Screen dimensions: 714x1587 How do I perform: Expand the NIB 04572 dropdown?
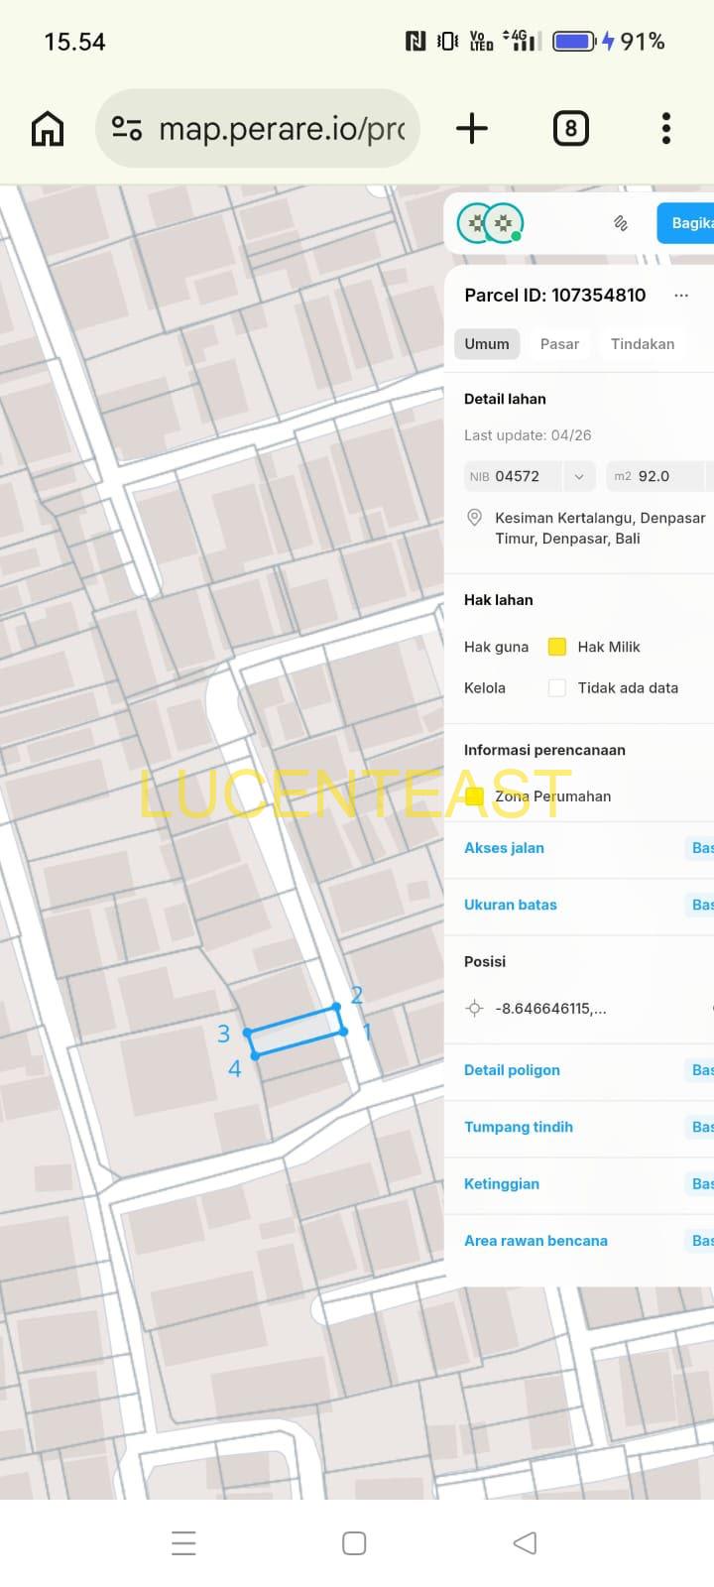[579, 476]
